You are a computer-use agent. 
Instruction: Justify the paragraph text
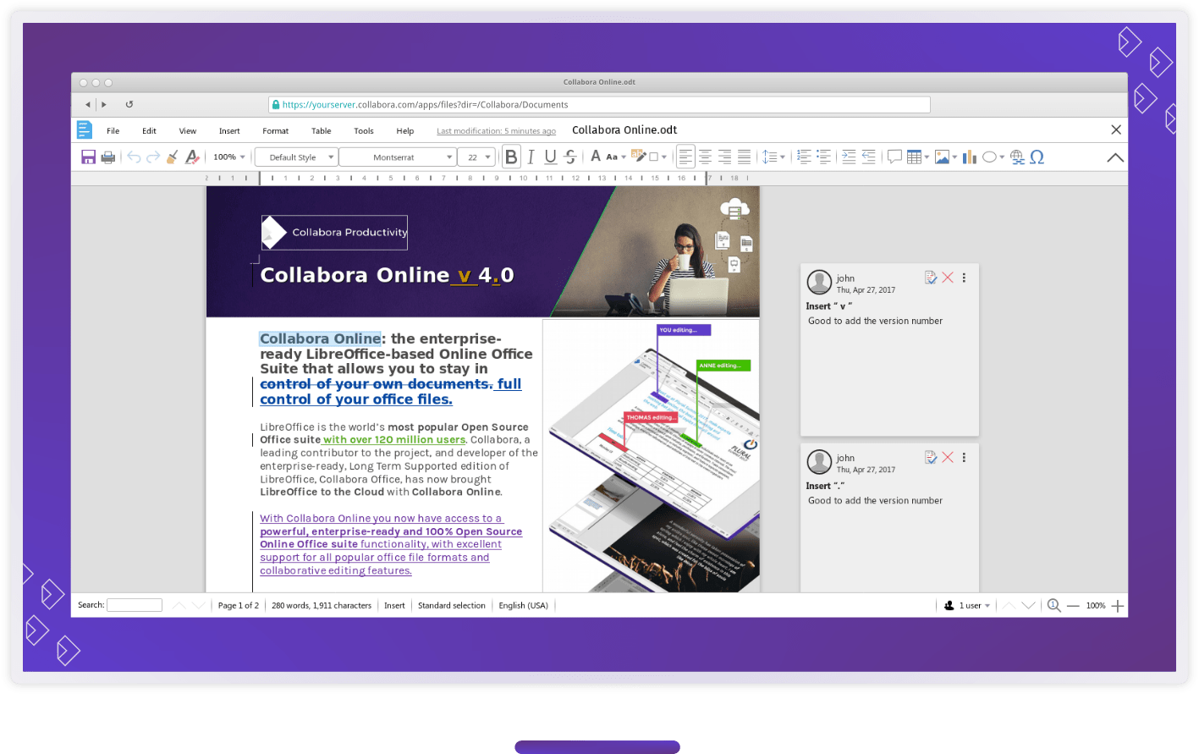click(x=744, y=157)
